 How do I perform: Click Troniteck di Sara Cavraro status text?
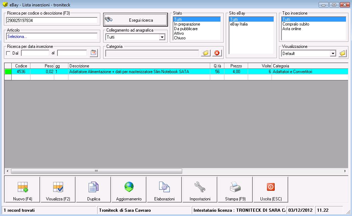[x=125, y=210]
